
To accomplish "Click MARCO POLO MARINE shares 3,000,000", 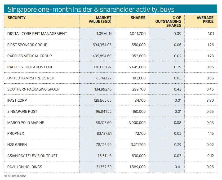I will point(137,123).
